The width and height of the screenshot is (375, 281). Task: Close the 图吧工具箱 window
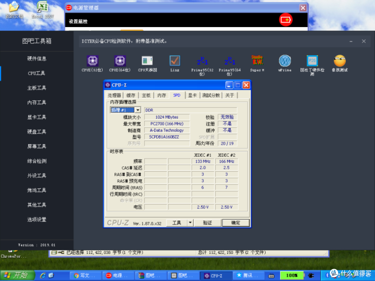[x=364, y=41]
